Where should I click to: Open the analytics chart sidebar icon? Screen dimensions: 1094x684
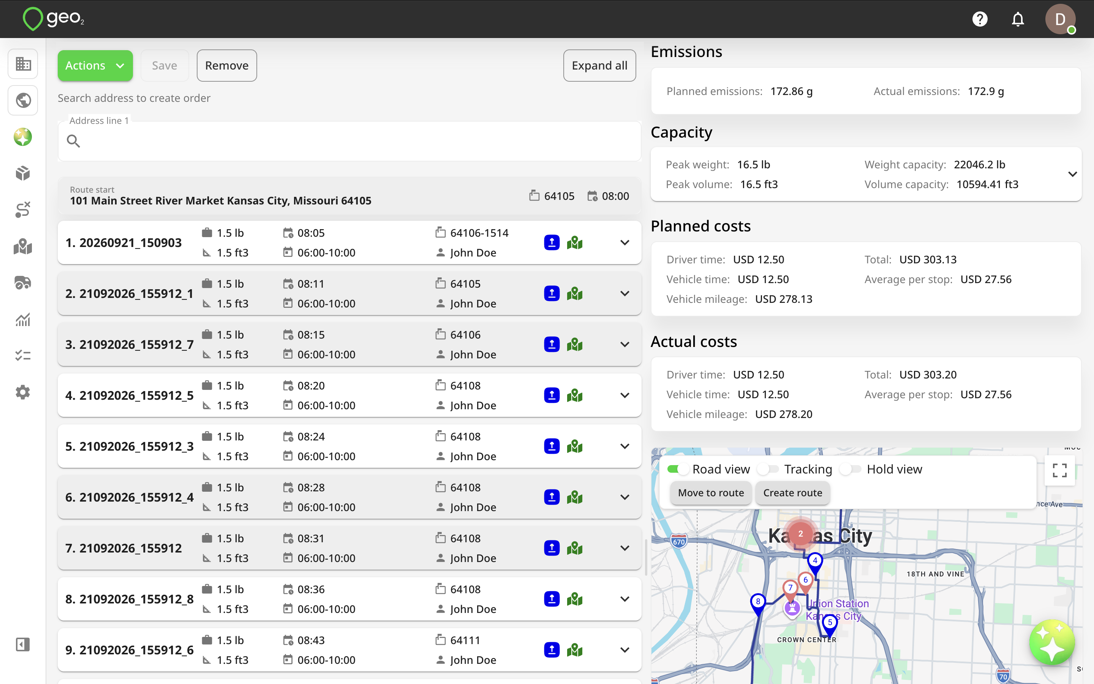point(23,319)
